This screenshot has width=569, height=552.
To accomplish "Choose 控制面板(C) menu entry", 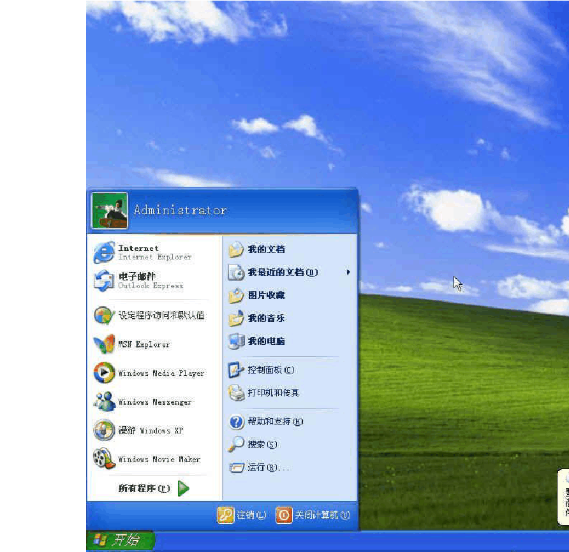I will point(271,370).
